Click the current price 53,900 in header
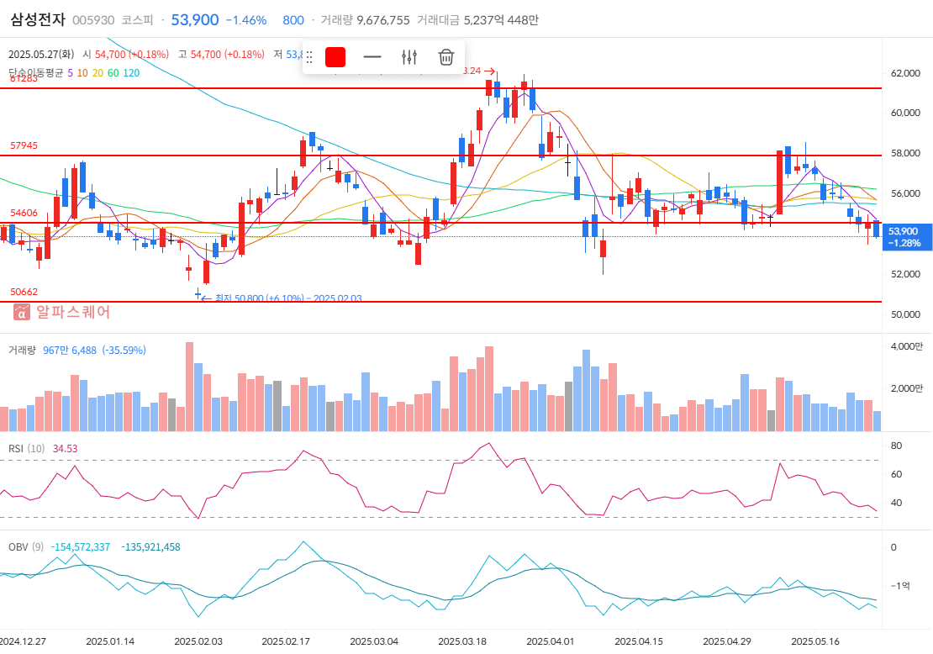Viewport: 933px width, 654px height. [x=195, y=20]
